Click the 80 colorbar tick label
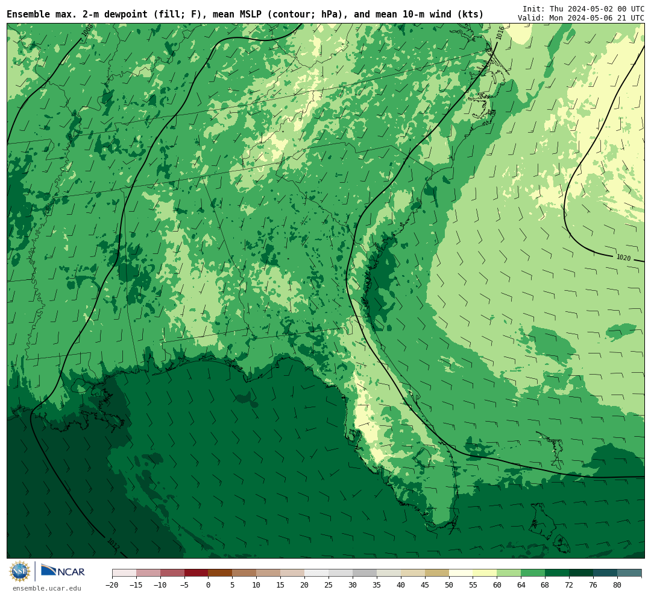 tap(618, 585)
